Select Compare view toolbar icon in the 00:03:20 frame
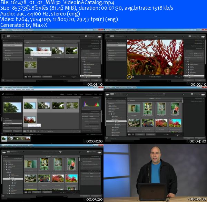Viewport: 207px width, 202px height. [31, 131]
